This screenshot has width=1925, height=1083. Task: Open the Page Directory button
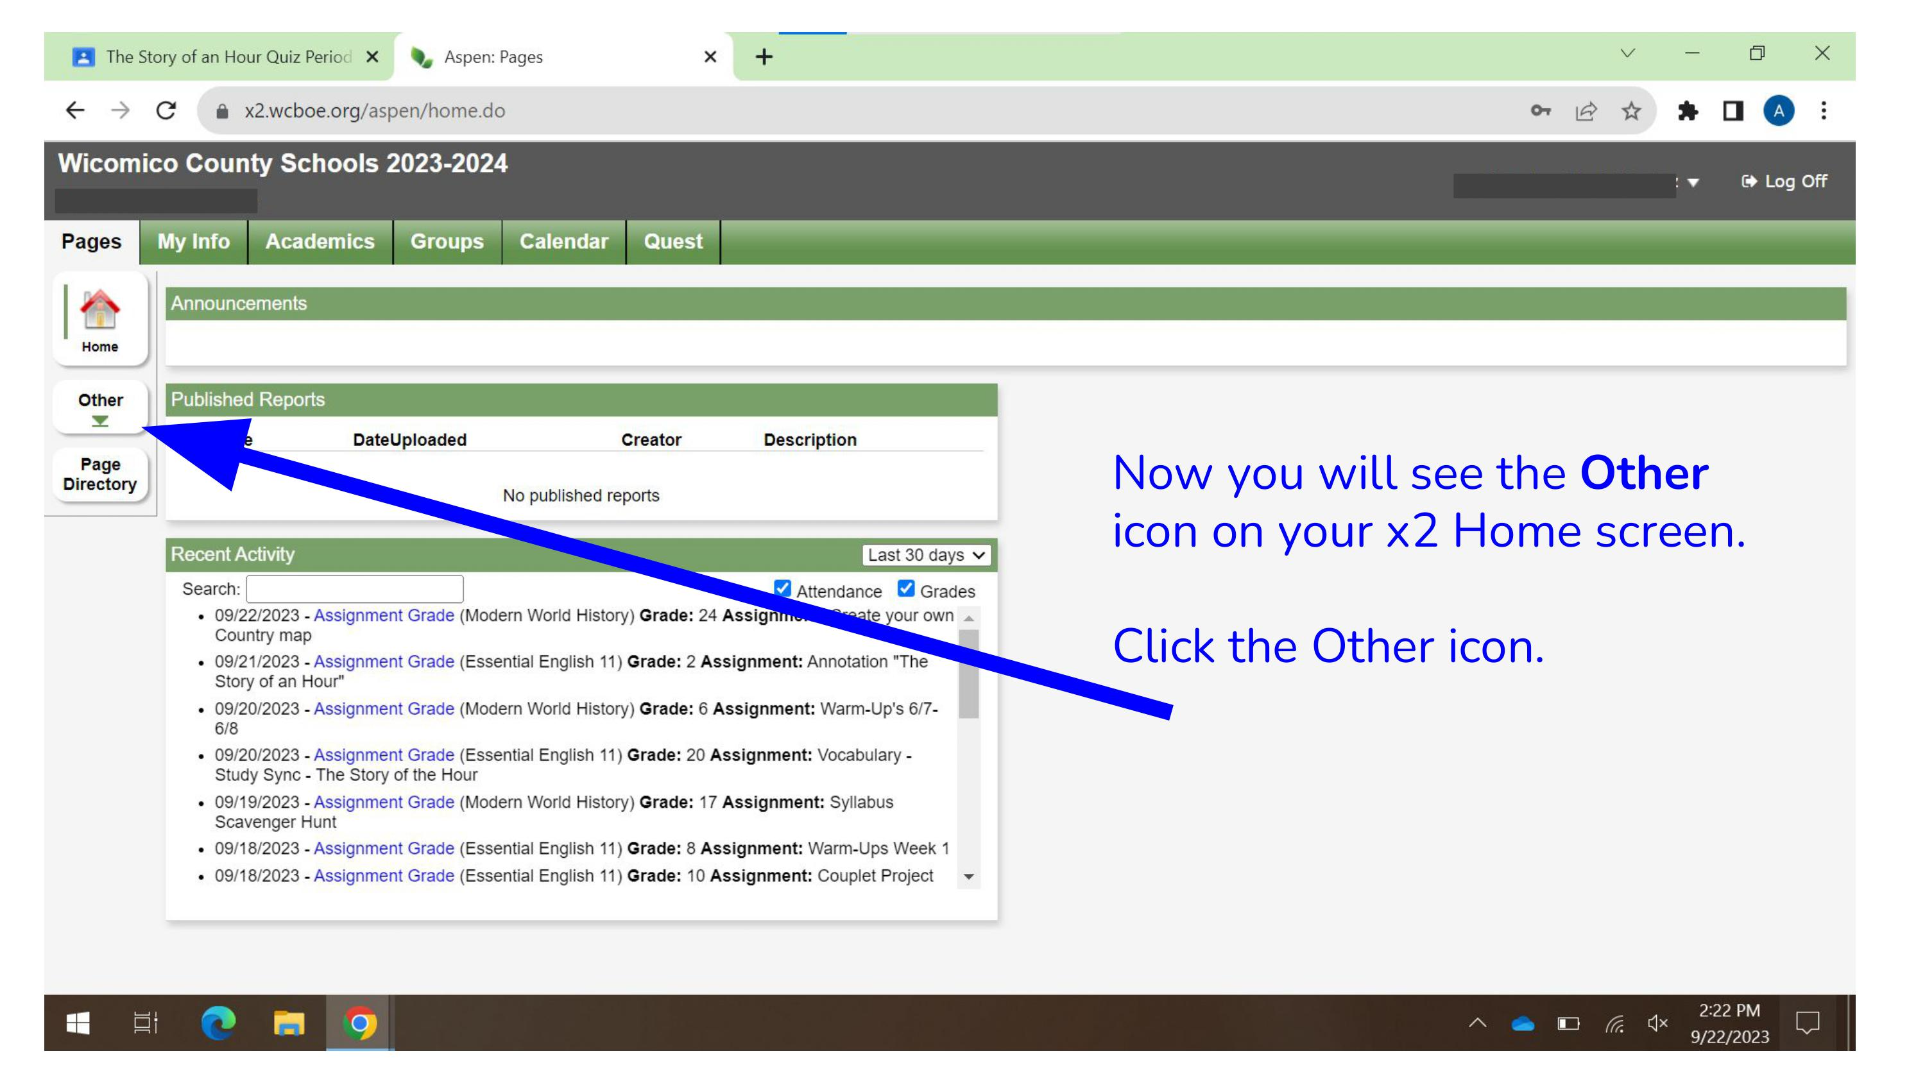pos(100,474)
